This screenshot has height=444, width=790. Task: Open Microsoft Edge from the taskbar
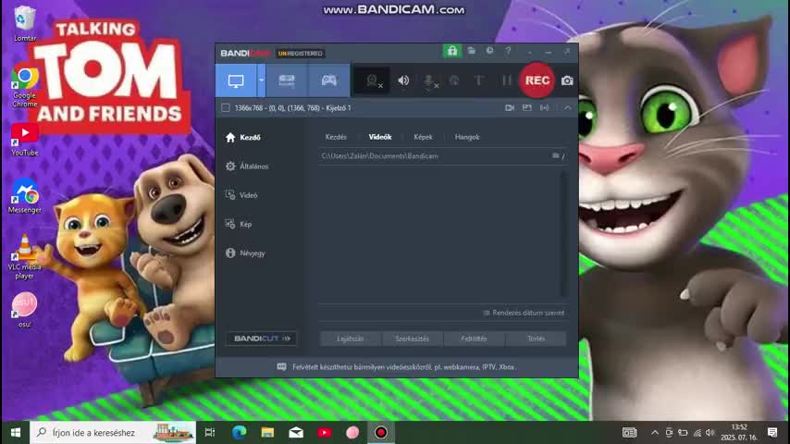[240, 432]
